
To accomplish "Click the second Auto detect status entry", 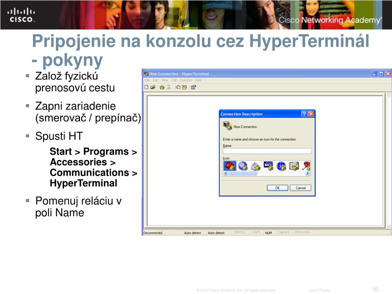I will click(216, 233).
